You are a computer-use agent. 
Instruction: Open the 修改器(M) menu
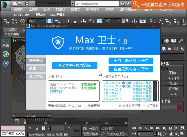point(92,9)
